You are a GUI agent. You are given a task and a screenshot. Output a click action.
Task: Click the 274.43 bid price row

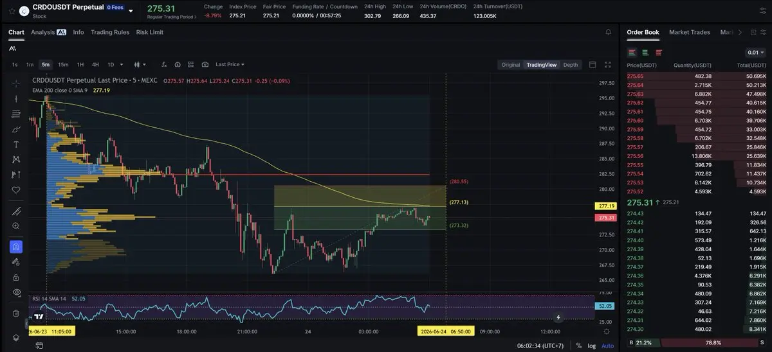[x=697, y=214]
